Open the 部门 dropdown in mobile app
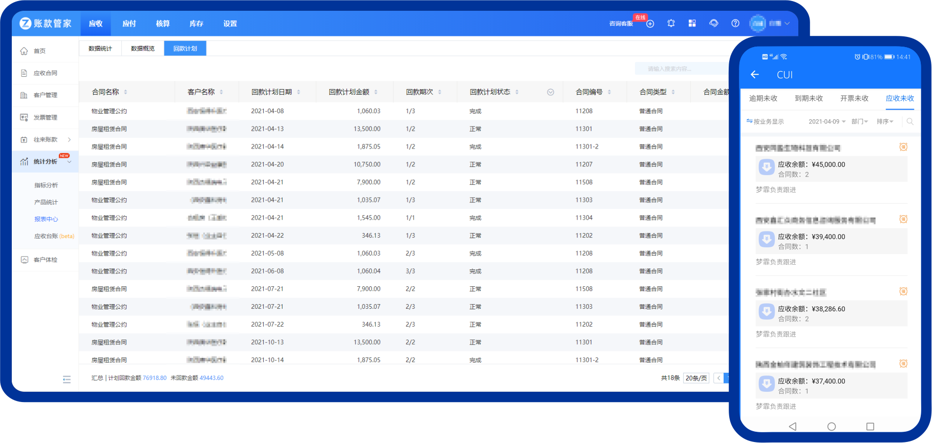This screenshot has width=932, height=443. (859, 122)
